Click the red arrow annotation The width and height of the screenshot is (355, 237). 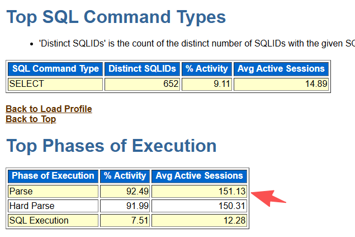tap(268, 198)
